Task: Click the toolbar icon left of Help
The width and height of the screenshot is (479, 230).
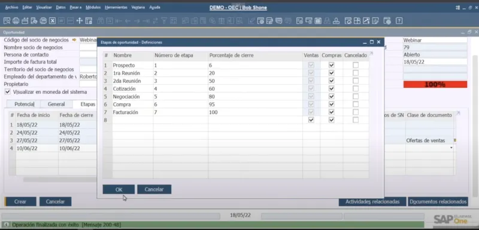Action: tap(387, 21)
